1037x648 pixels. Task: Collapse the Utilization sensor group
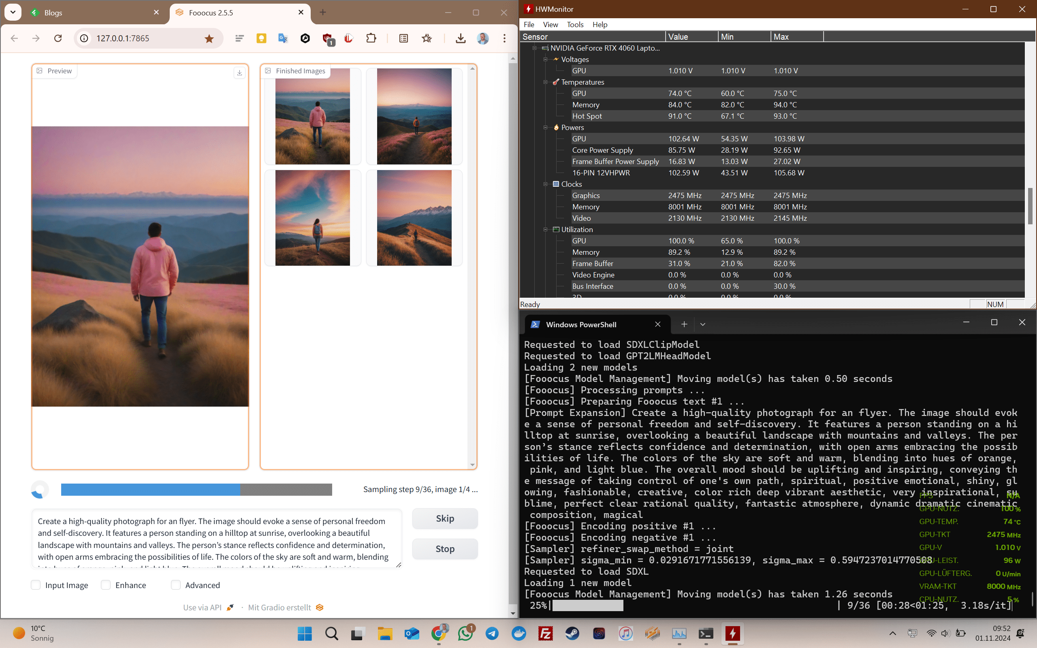[x=546, y=230]
